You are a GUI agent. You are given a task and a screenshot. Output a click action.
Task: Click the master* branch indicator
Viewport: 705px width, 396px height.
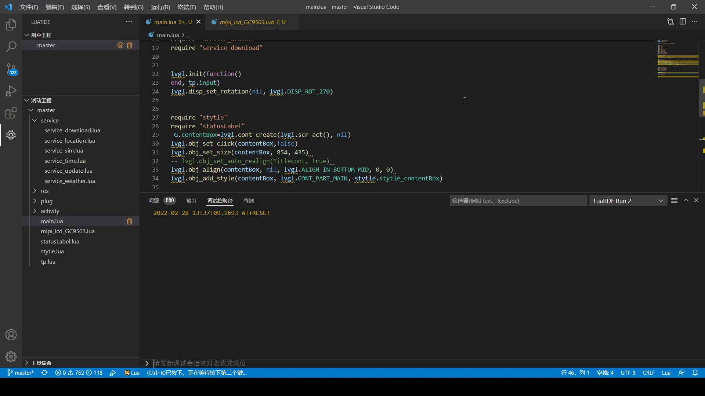[x=21, y=373]
